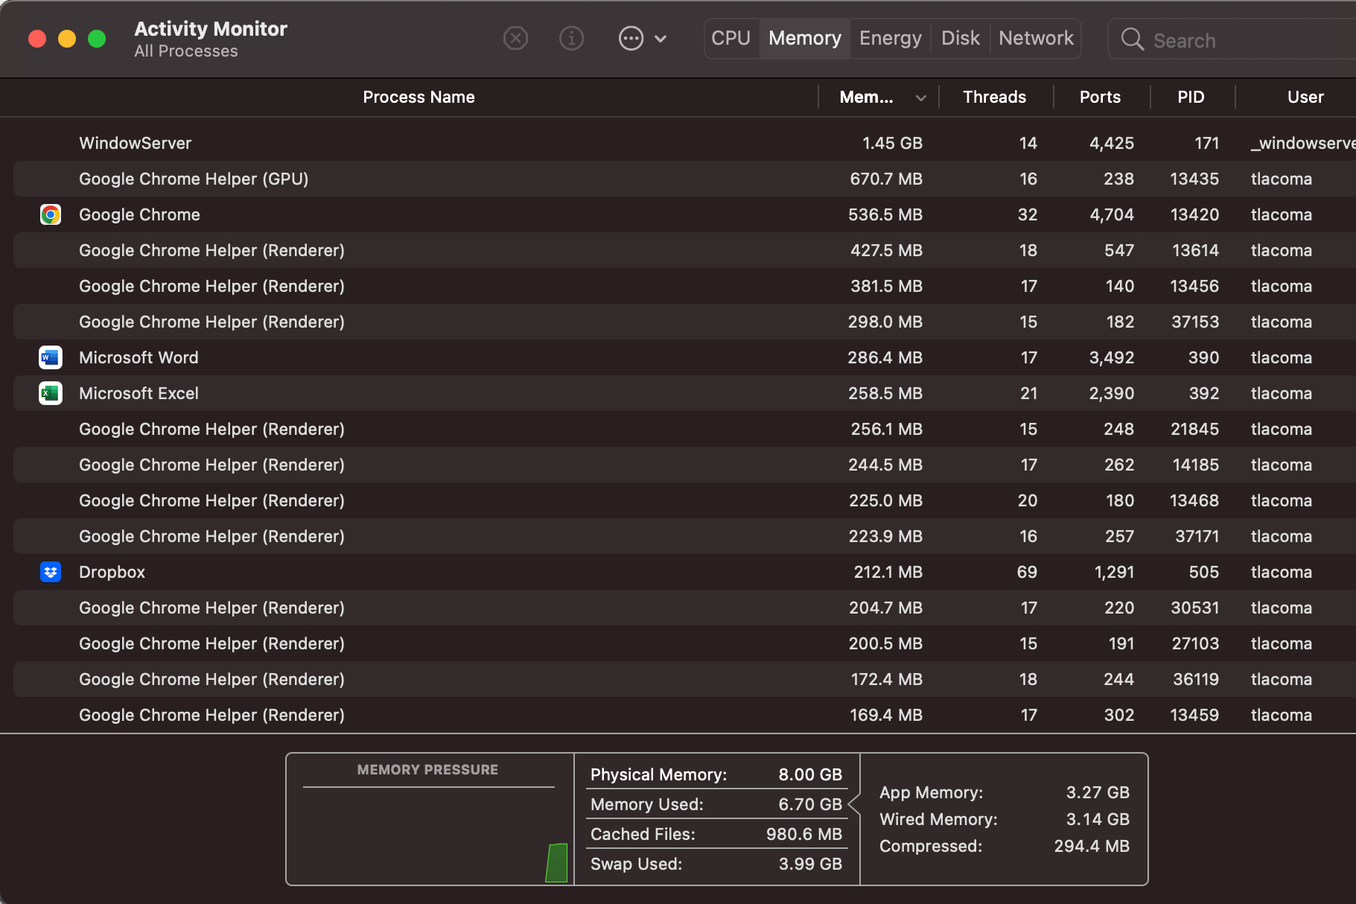1356x904 pixels.
Task: Click the _windowserver user cell
Action: pyautogui.click(x=1302, y=143)
